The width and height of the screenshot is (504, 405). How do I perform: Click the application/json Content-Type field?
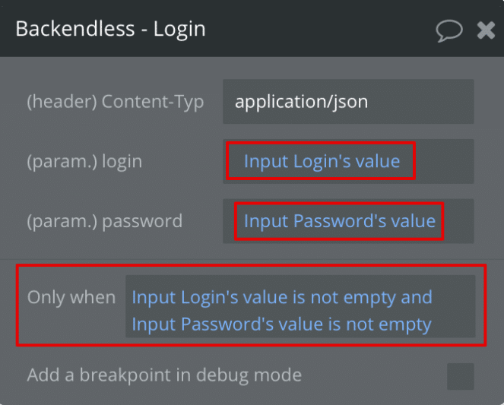click(x=348, y=102)
